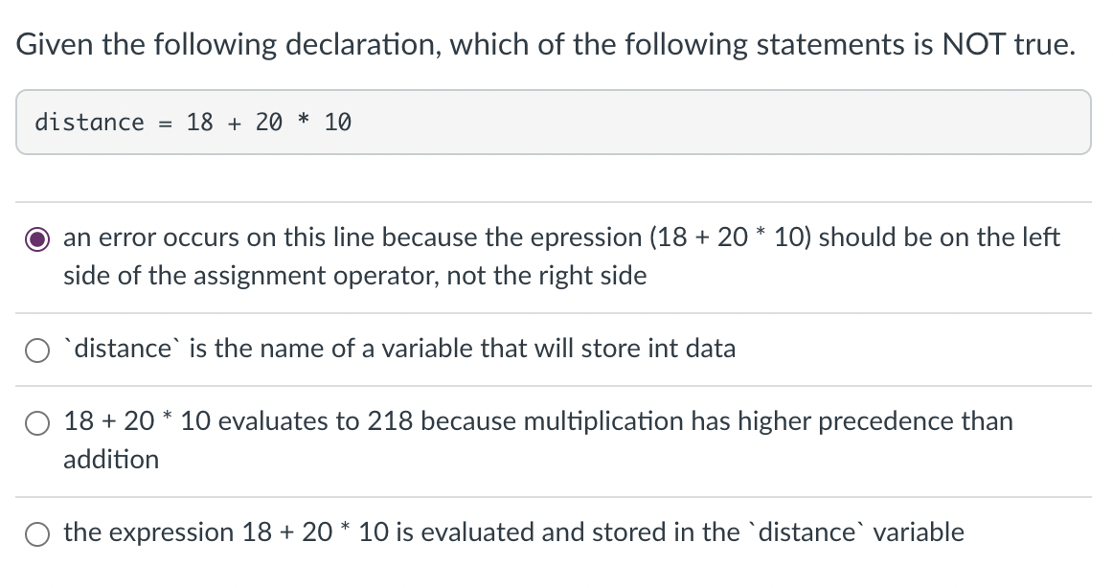Click the question prompt about the declaration
1113x588 pixels.
point(546,44)
